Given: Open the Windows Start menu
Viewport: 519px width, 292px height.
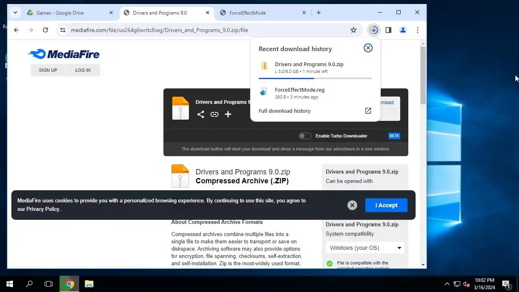Looking at the screenshot, I should tap(10, 284).
